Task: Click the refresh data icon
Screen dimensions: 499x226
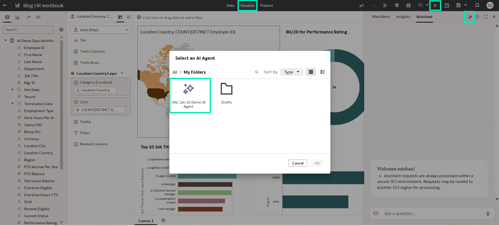Action: coord(408,5)
